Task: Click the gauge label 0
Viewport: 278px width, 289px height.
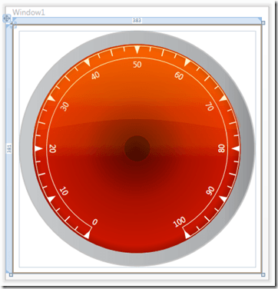Action: 94,222
